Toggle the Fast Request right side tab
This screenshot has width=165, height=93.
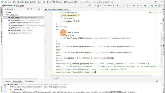(163, 50)
